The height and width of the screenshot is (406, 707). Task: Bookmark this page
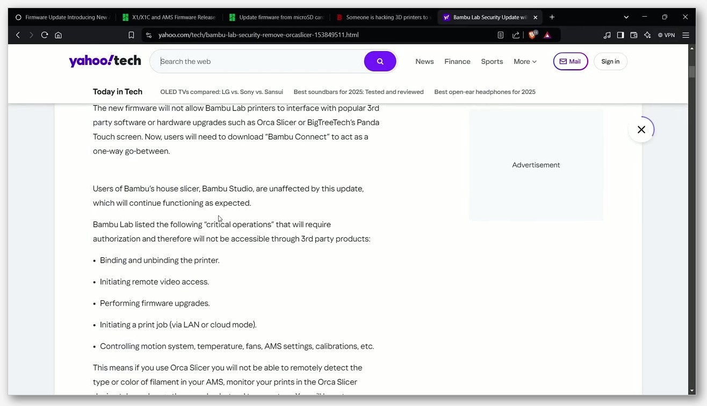pos(131,35)
